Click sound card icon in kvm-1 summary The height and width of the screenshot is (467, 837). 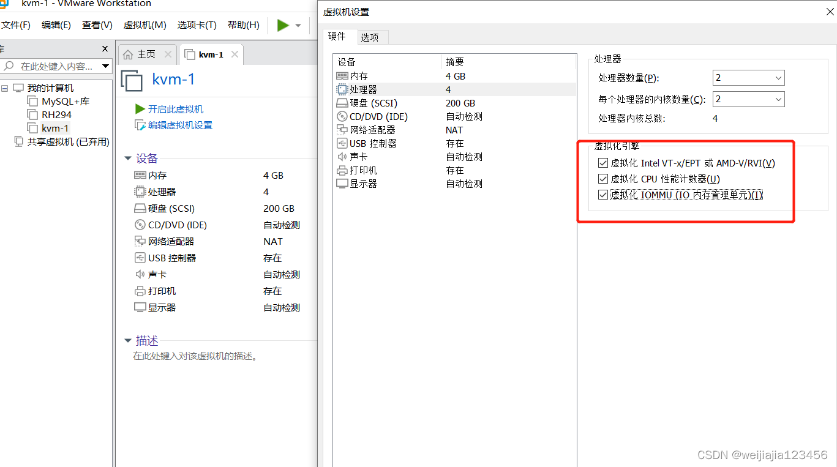(140, 274)
